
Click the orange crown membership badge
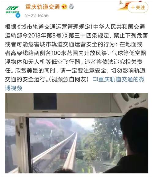tap(64, 7)
